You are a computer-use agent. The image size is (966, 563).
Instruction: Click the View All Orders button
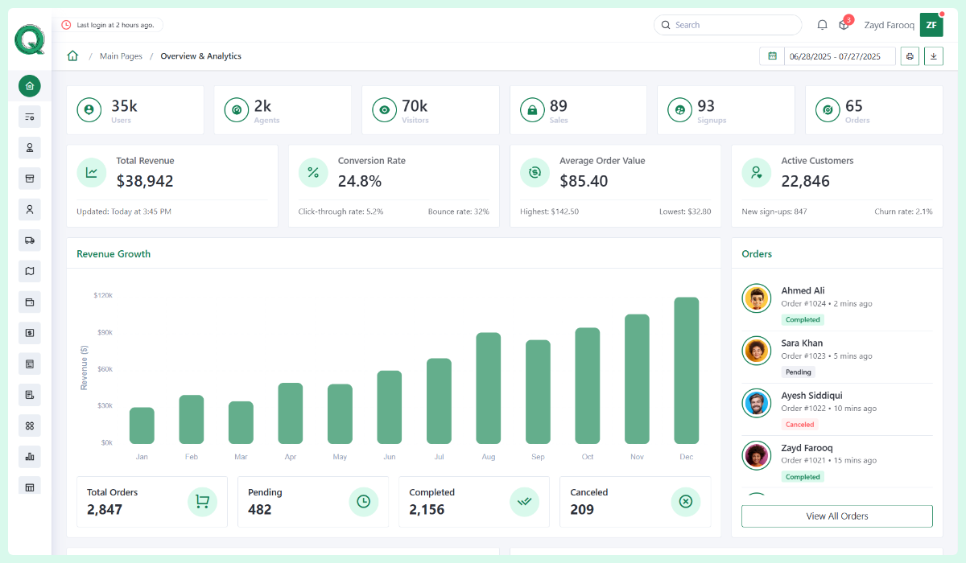836,516
